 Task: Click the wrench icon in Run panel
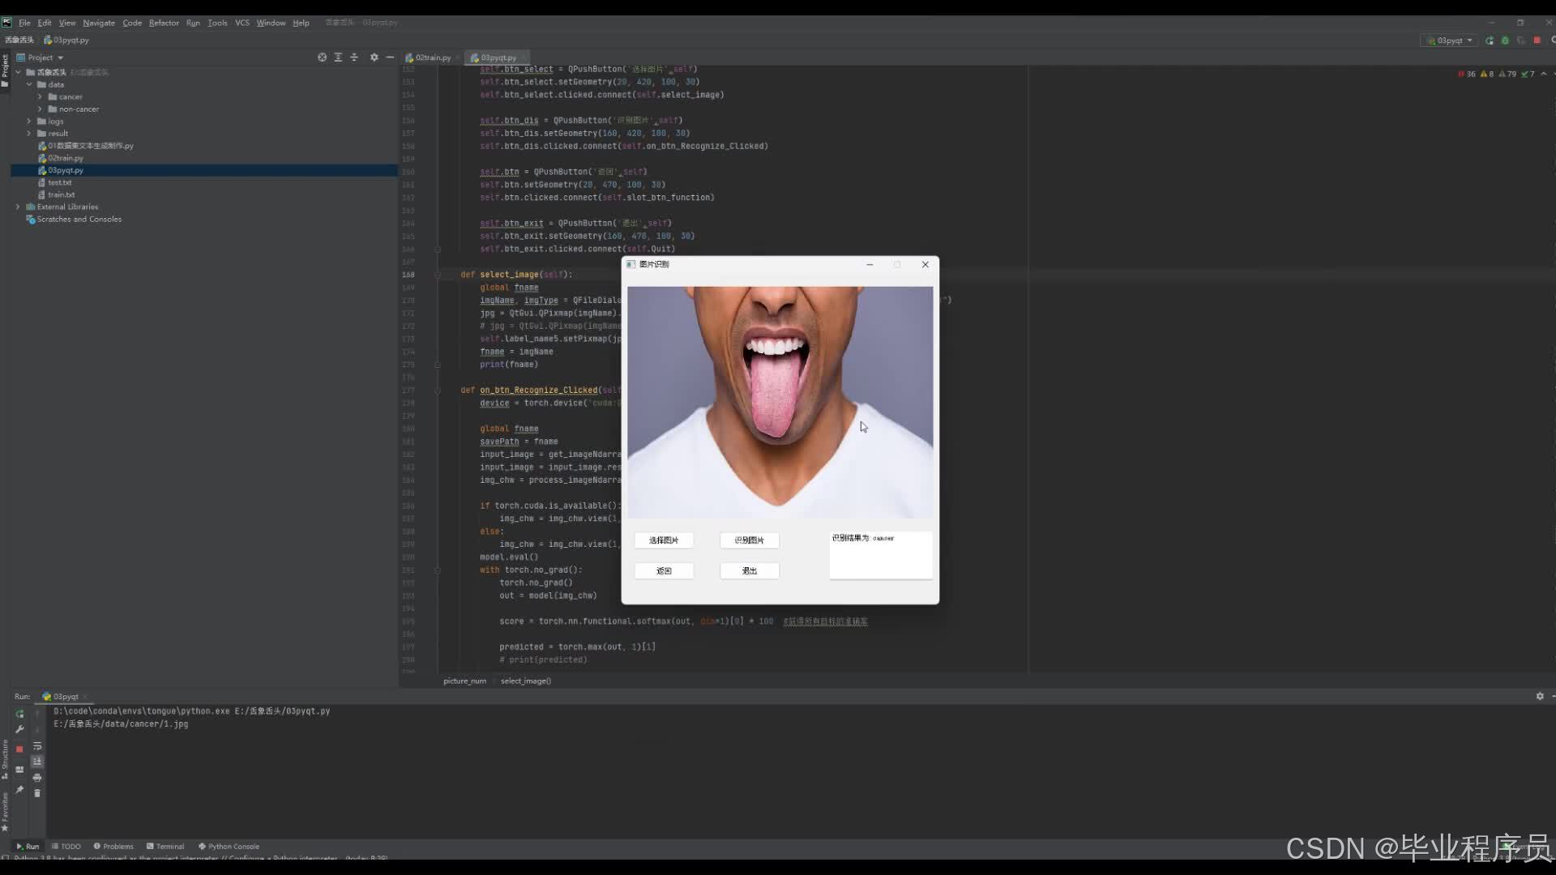pyautogui.click(x=19, y=729)
